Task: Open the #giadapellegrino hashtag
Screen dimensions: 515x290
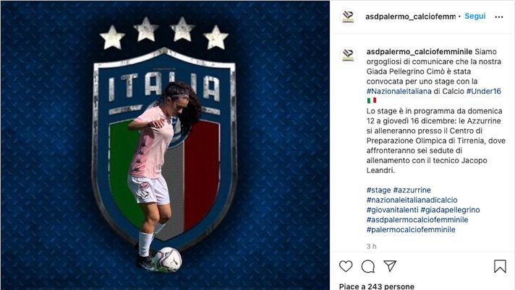Action: pos(451,210)
